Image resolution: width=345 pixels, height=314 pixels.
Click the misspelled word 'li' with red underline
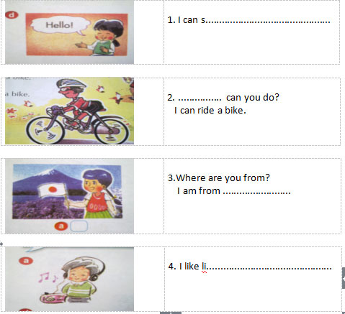(204, 267)
